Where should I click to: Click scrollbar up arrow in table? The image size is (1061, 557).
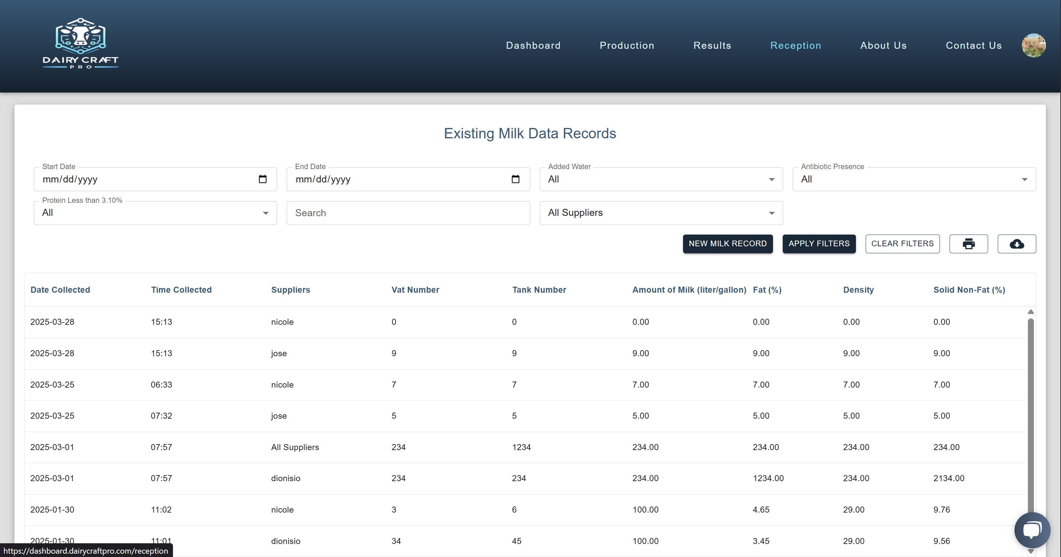(1031, 312)
